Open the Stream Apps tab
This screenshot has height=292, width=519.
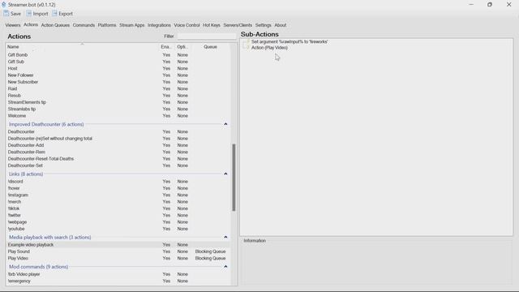point(131,25)
